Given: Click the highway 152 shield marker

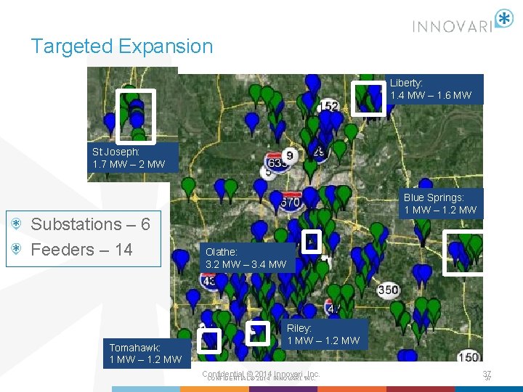Looking at the screenshot, I should point(330,106).
